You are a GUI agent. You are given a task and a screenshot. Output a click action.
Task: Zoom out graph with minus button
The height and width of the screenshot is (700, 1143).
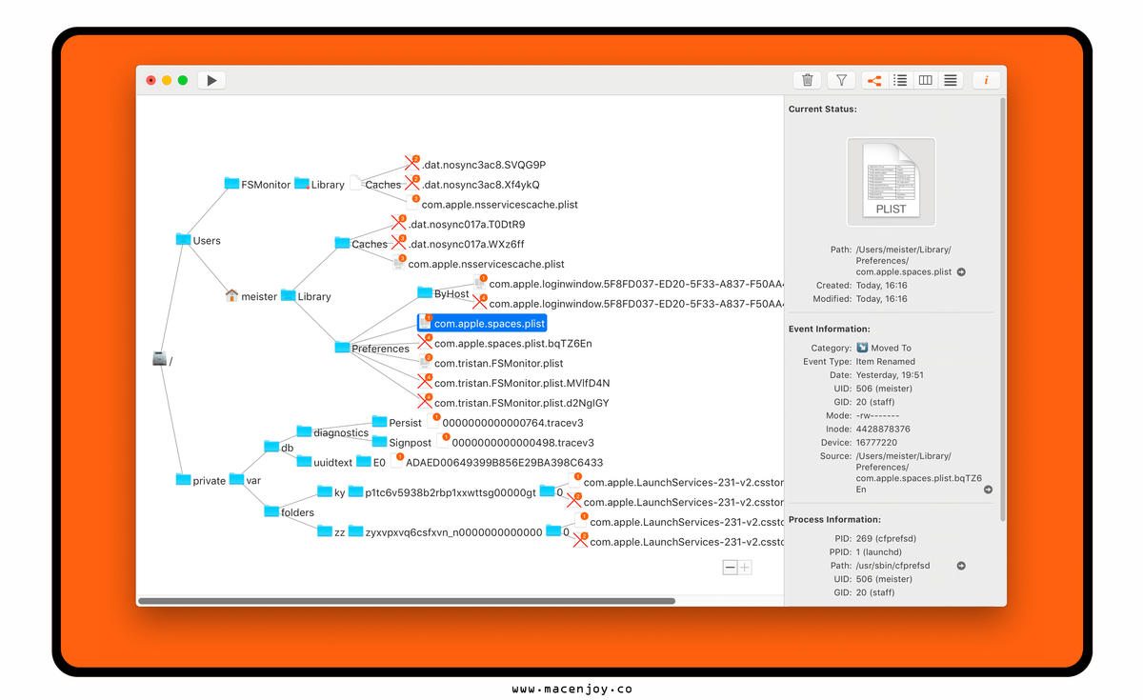click(x=731, y=568)
